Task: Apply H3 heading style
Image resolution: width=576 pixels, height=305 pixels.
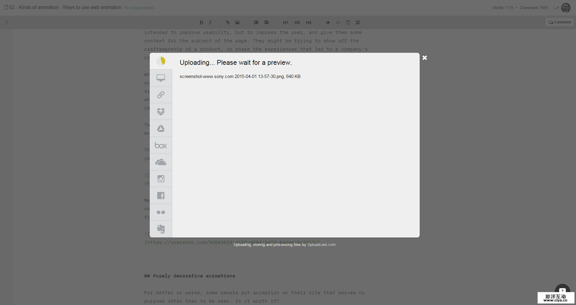Action: click(309, 22)
